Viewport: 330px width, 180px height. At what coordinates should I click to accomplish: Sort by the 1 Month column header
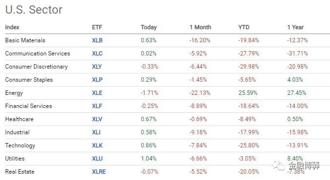[x=200, y=27]
